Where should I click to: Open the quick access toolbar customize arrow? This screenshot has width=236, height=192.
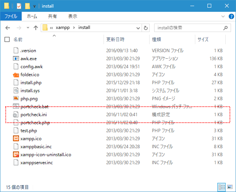(x=35, y=6)
